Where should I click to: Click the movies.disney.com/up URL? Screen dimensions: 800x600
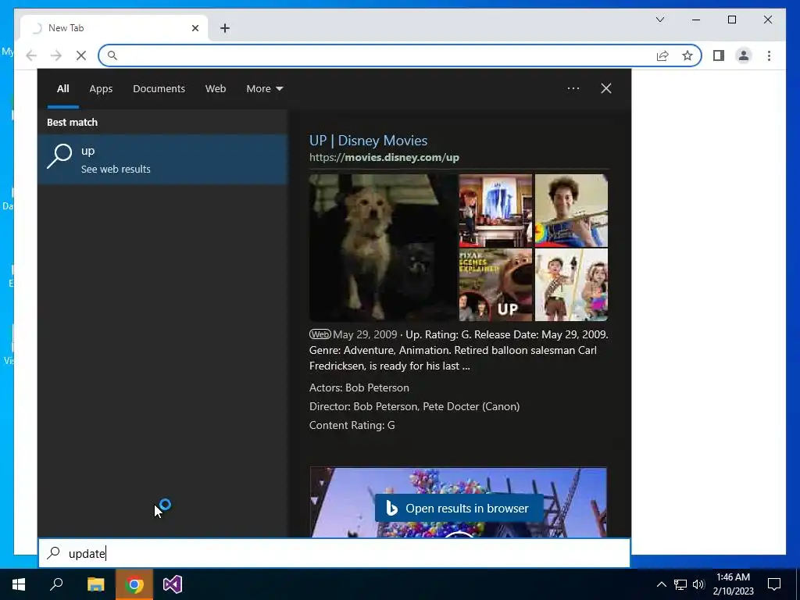click(x=384, y=158)
